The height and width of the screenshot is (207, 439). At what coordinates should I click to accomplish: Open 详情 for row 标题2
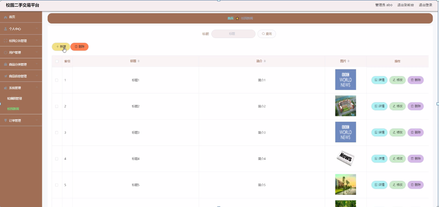[379, 106]
